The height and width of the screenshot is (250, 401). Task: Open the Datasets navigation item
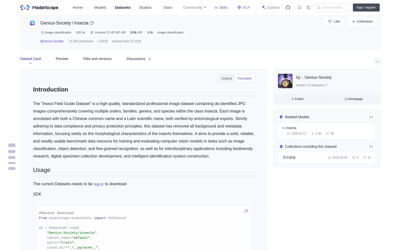pyautogui.click(x=123, y=7)
